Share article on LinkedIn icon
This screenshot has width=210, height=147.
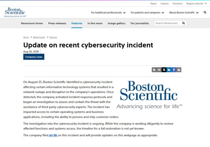(x=169, y=70)
